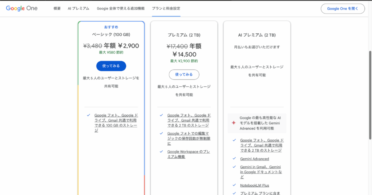Select the プランと料金設定 tab
Viewport: 372px width, 195px height.
pos(166,9)
